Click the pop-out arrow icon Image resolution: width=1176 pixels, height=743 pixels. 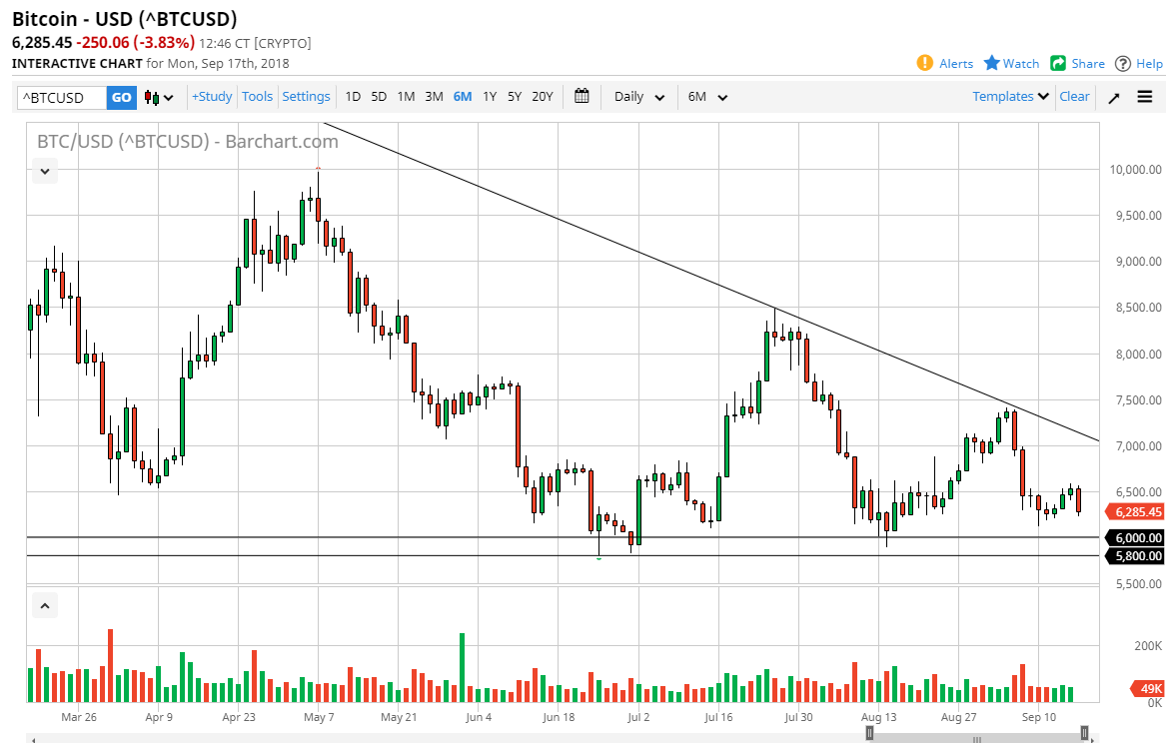pyautogui.click(x=1113, y=97)
